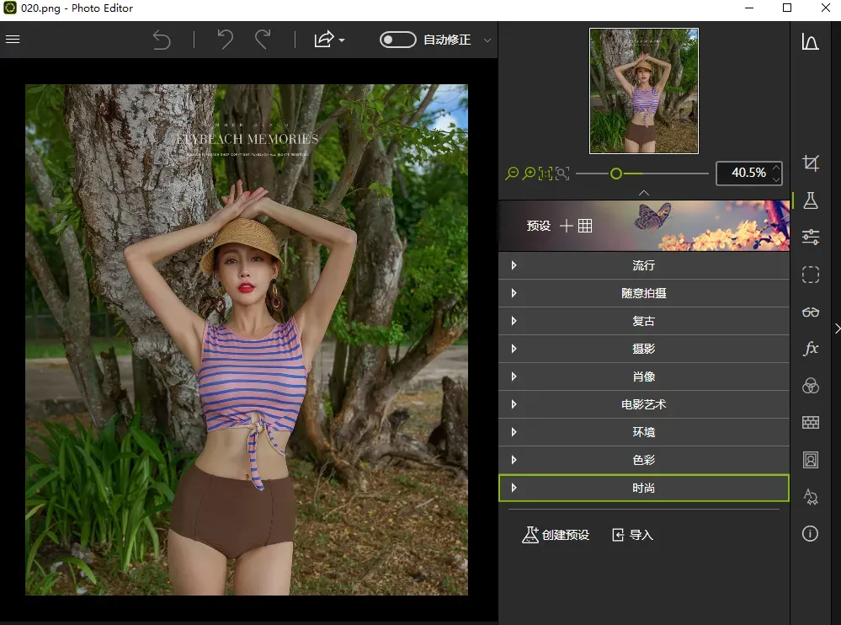Click the navigator thumbnail preview
This screenshot has width=841, height=625.
point(644,91)
